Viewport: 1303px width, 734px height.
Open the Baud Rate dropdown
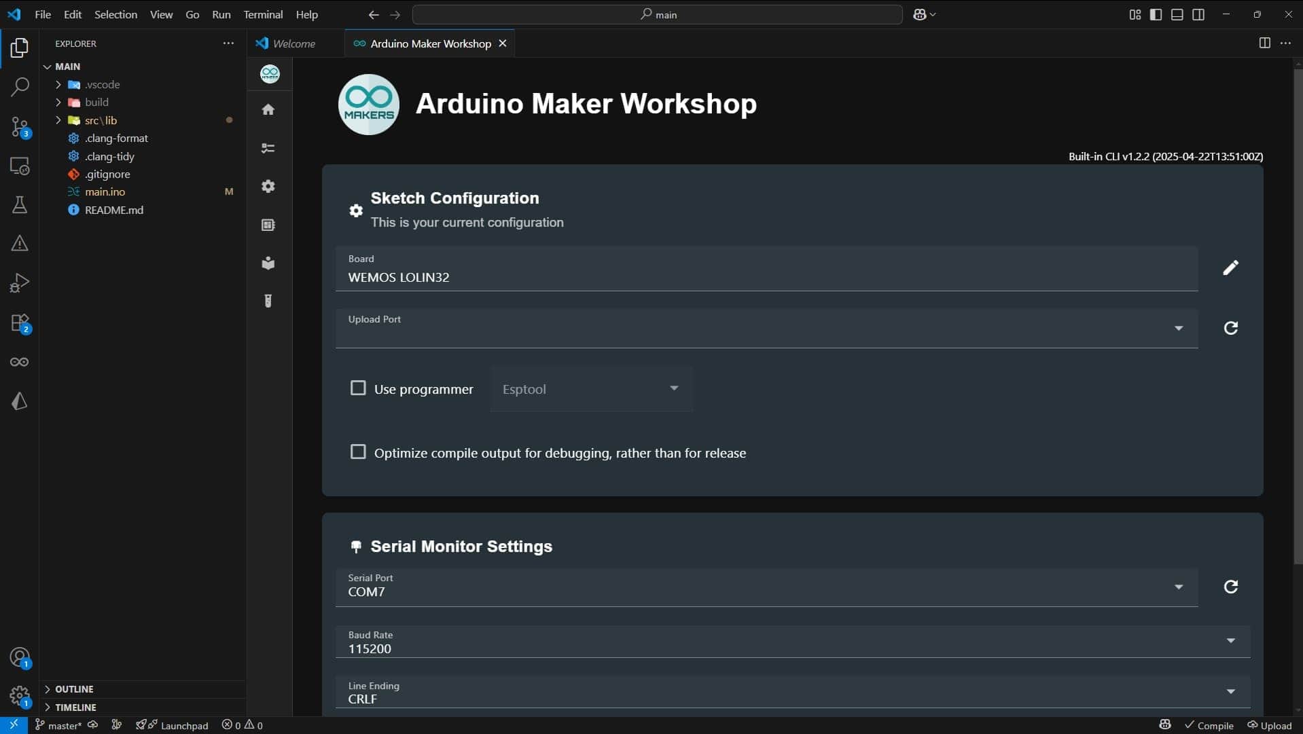(1230, 641)
